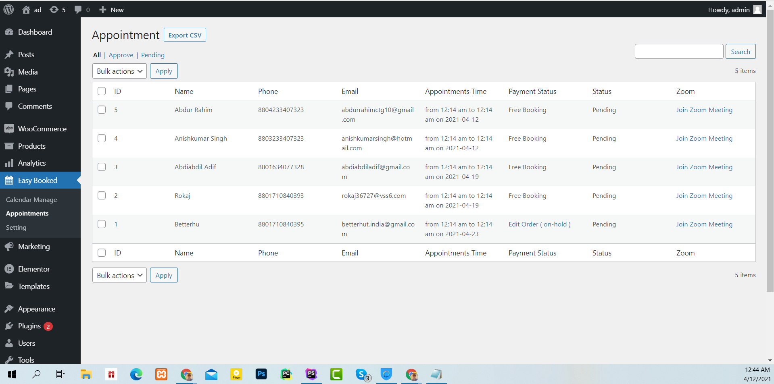Join Zoom Meeting for Rokaj's appointment
This screenshot has height=384, width=774.
(x=704, y=195)
